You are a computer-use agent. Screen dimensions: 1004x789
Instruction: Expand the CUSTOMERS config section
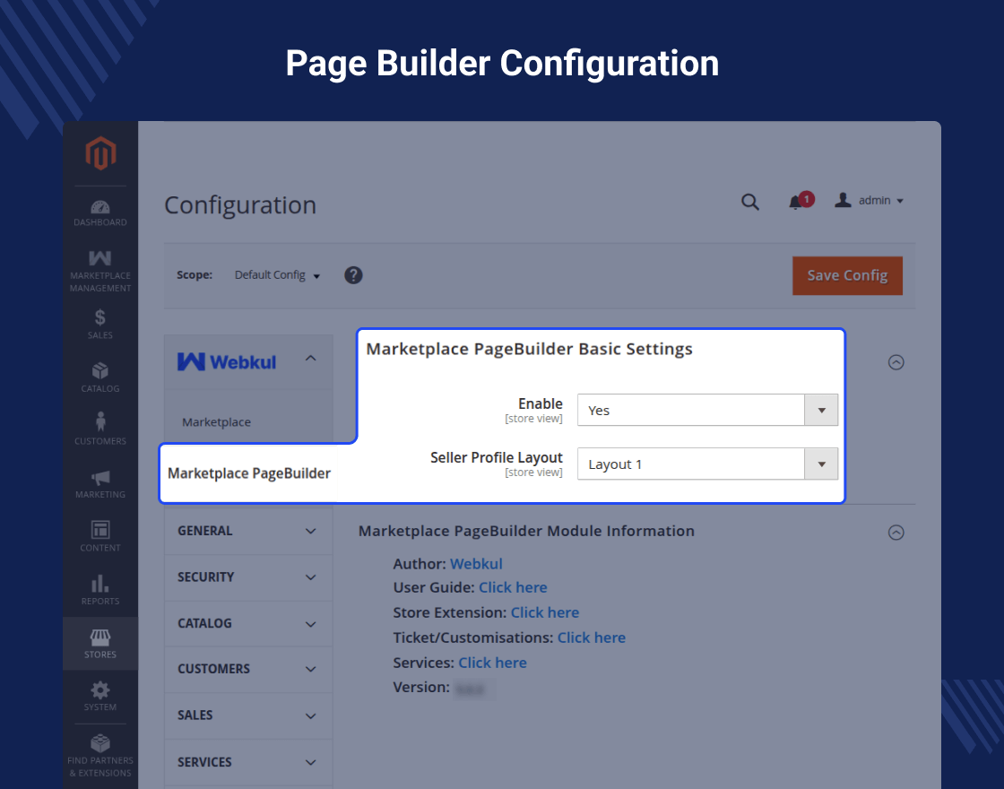coord(247,669)
